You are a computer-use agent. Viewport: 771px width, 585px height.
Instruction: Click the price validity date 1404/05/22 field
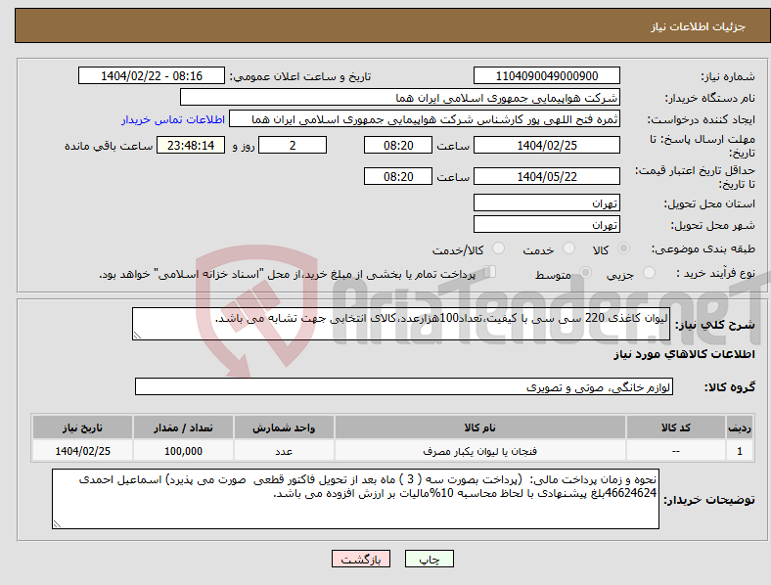pyautogui.click(x=547, y=176)
